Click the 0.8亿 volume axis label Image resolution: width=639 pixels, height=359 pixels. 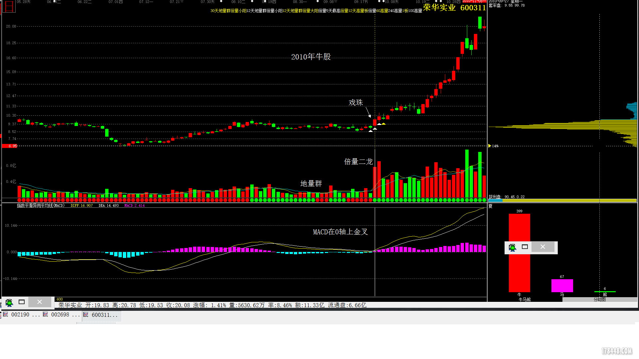[x=11, y=166]
